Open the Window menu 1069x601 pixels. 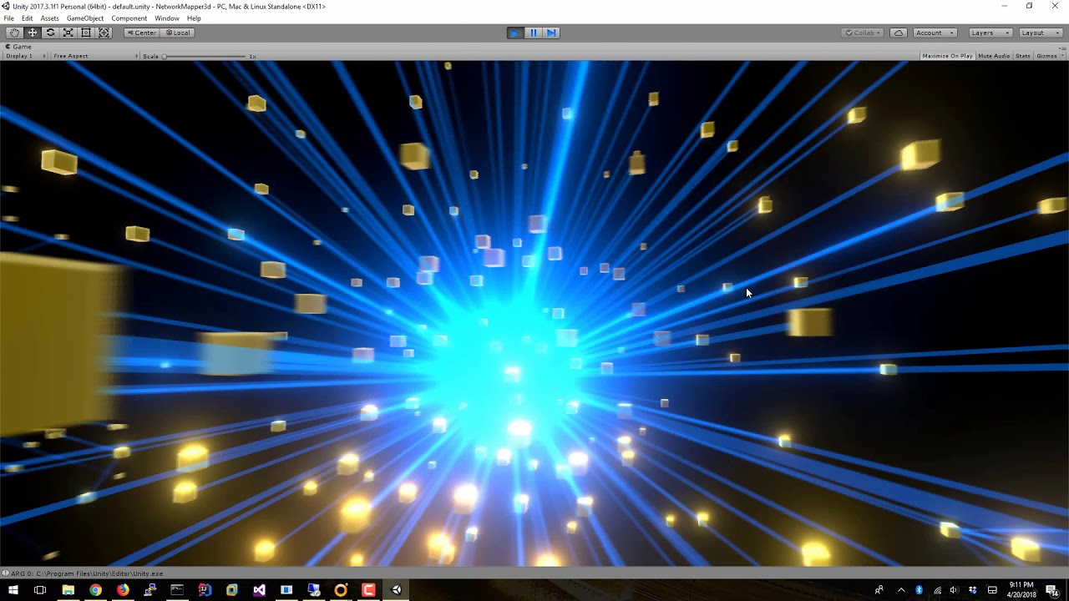click(x=167, y=18)
